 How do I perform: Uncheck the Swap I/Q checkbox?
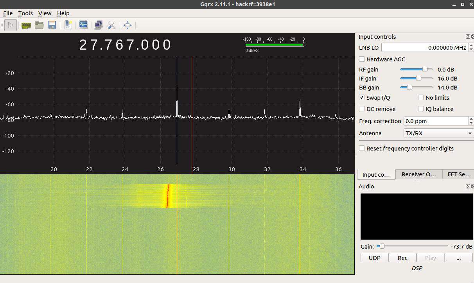coord(362,98)
